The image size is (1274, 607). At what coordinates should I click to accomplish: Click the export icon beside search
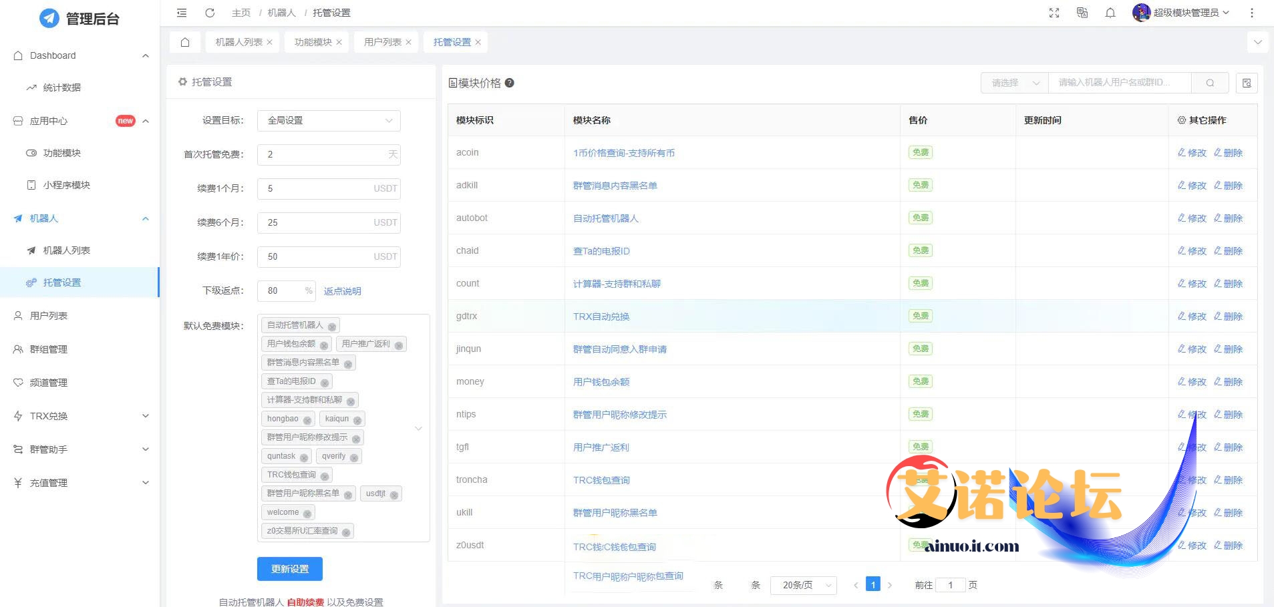point(1247,83)
